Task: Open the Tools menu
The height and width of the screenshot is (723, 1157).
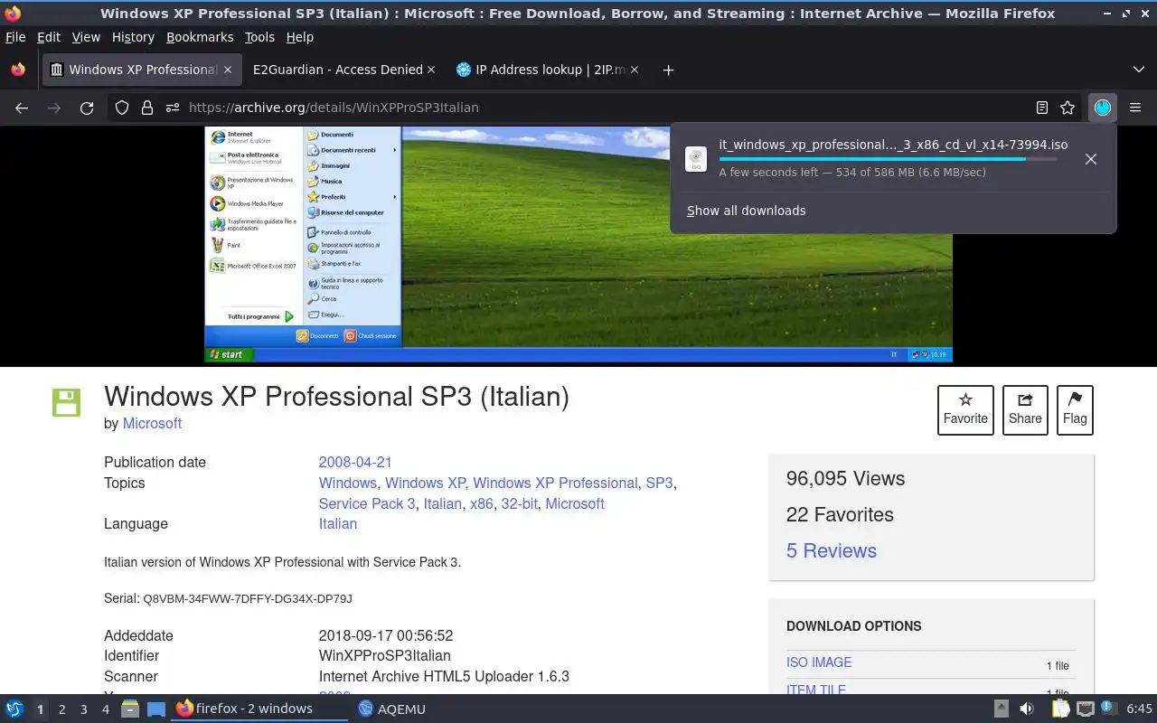Action: 259,37
